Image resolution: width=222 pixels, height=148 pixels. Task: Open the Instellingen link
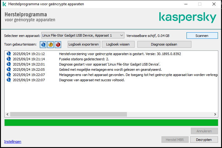pos(13,142)
